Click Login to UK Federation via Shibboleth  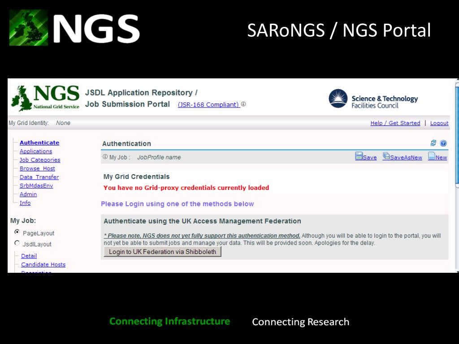coord(162,252)
